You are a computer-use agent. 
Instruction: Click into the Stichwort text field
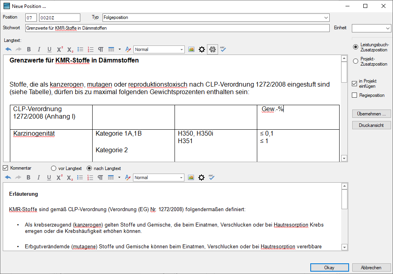tap(177, 28)
